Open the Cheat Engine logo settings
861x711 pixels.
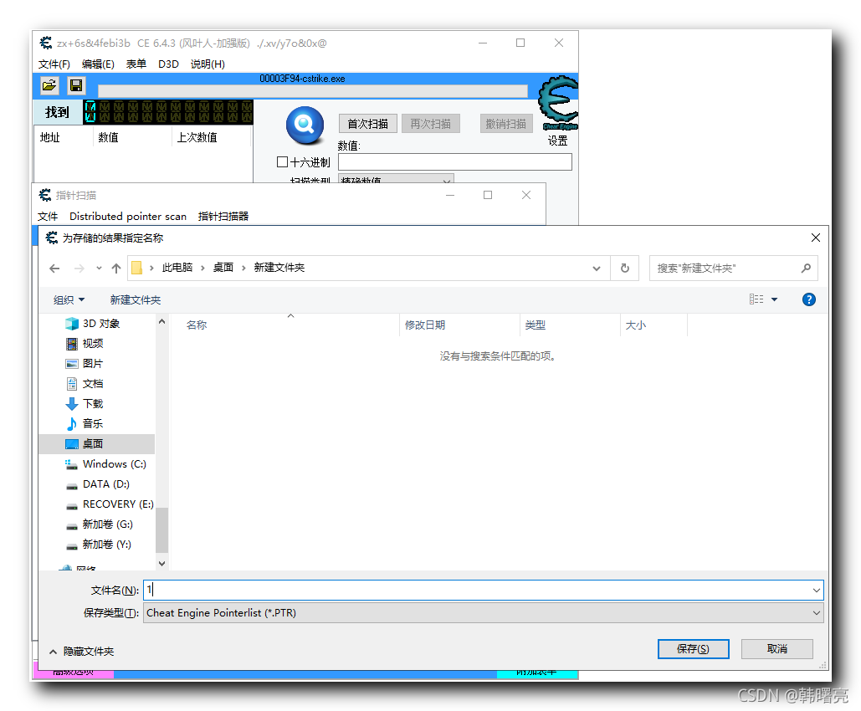pyautogui.click(x=558, y=103)
